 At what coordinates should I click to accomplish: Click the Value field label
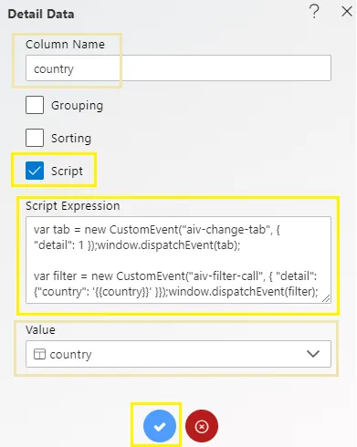coord(40,330)
